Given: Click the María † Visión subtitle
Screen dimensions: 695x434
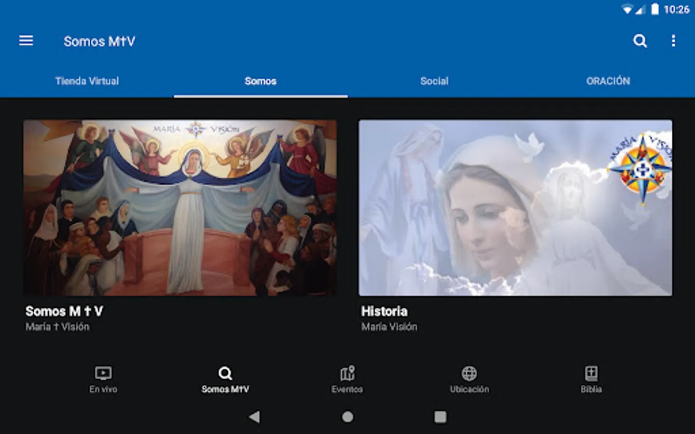Looking at the screenshot, I should tap(57, 327).
